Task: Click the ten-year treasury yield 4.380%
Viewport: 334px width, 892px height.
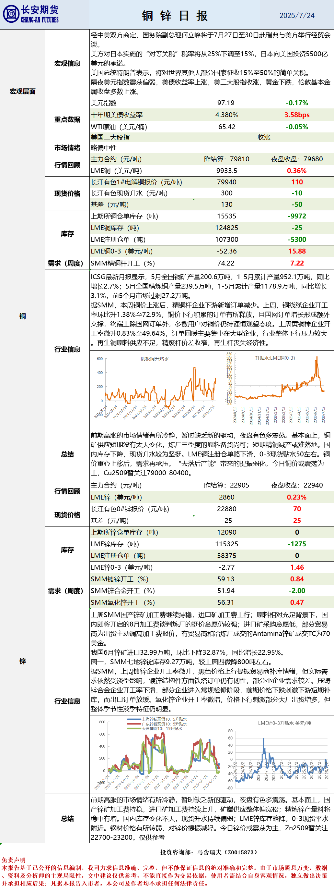Action: (227, 115)
